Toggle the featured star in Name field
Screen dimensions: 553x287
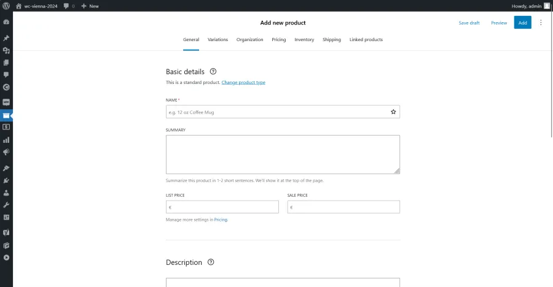pyautogui.click(x=393, y=112)
